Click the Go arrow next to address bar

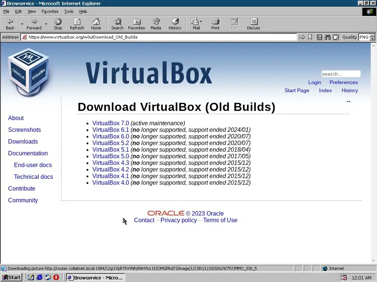click(302, 37)
